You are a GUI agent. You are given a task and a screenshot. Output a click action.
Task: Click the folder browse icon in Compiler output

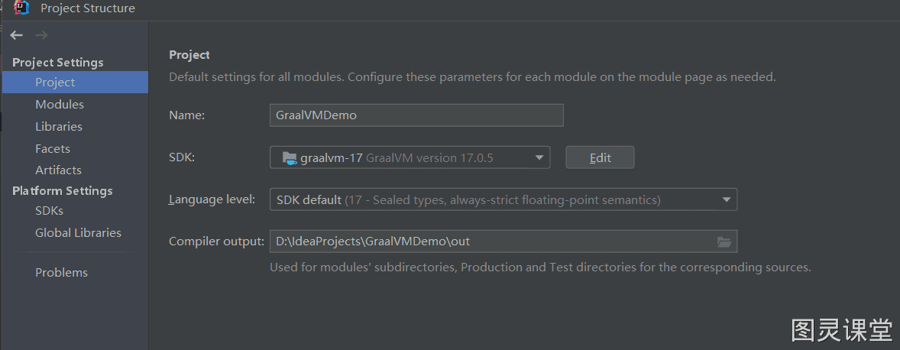pos(724,241)
